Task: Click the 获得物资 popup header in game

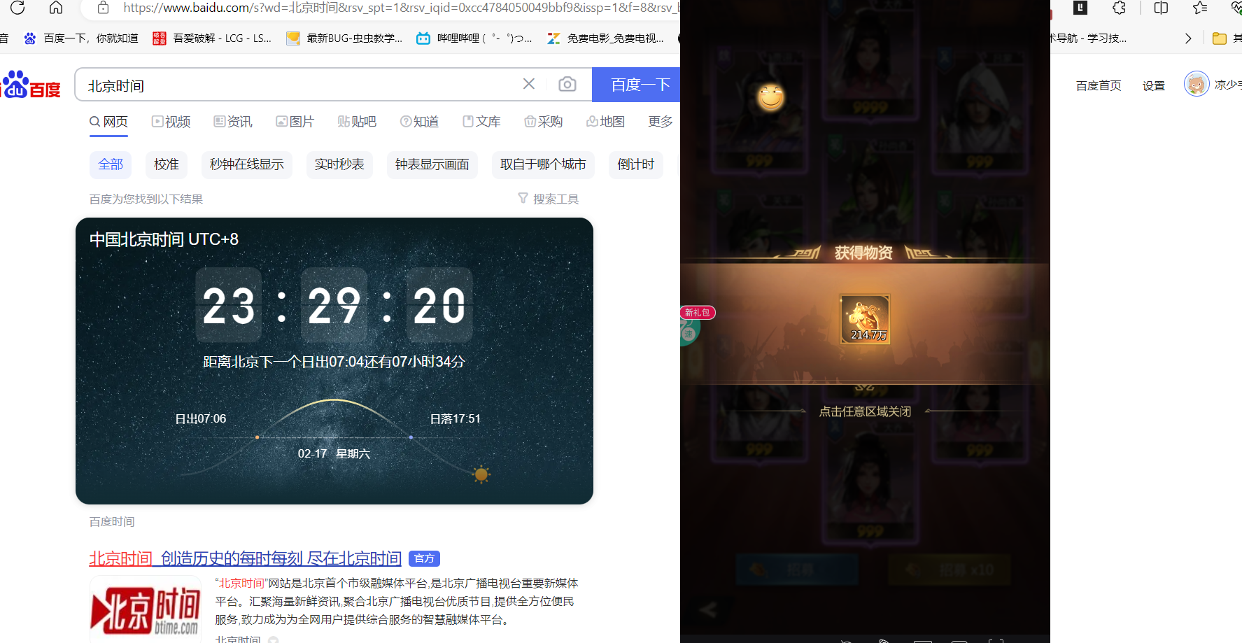Action: click(863, 253)
